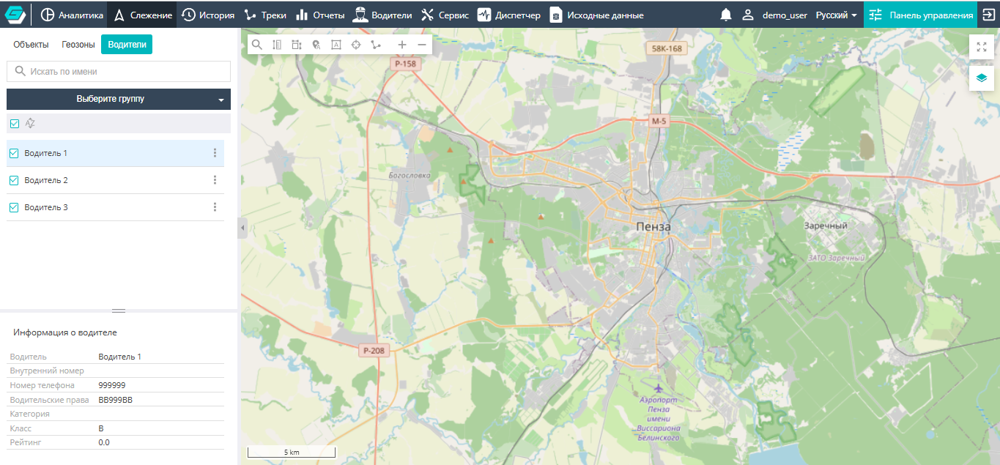Open the Русский language dropdown
This screenshot has width=1000, height=465.
pos(837,15)
